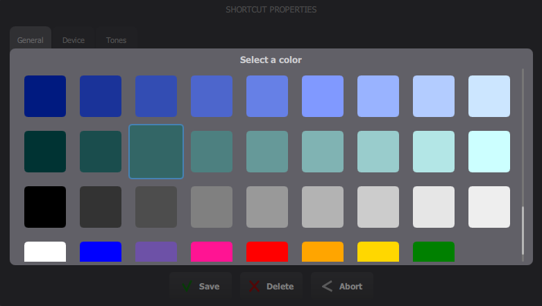Pick the eighth very light gray swatch
Viewport: 542px width, 306px height.
434,207
